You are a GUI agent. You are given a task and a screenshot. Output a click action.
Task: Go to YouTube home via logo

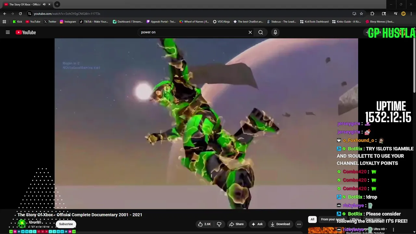click(x=26, y=32)
